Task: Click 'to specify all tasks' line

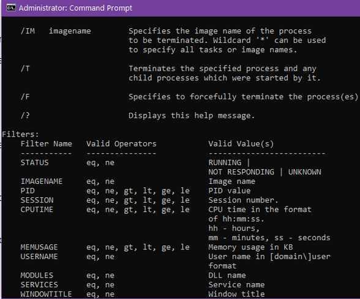Action: pyautogui.click(x=213, y=50)
